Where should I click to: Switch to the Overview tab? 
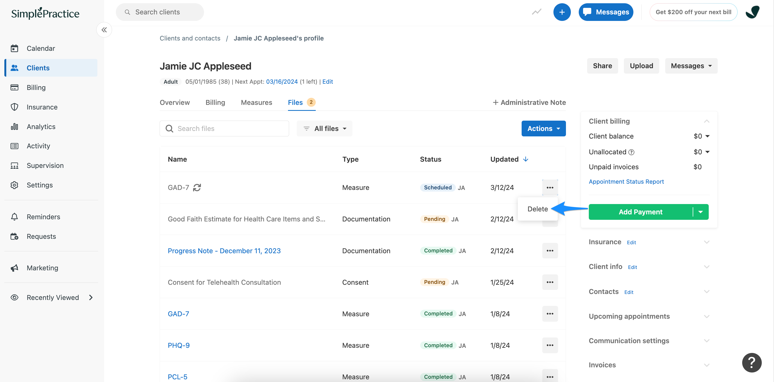[175, 102]
